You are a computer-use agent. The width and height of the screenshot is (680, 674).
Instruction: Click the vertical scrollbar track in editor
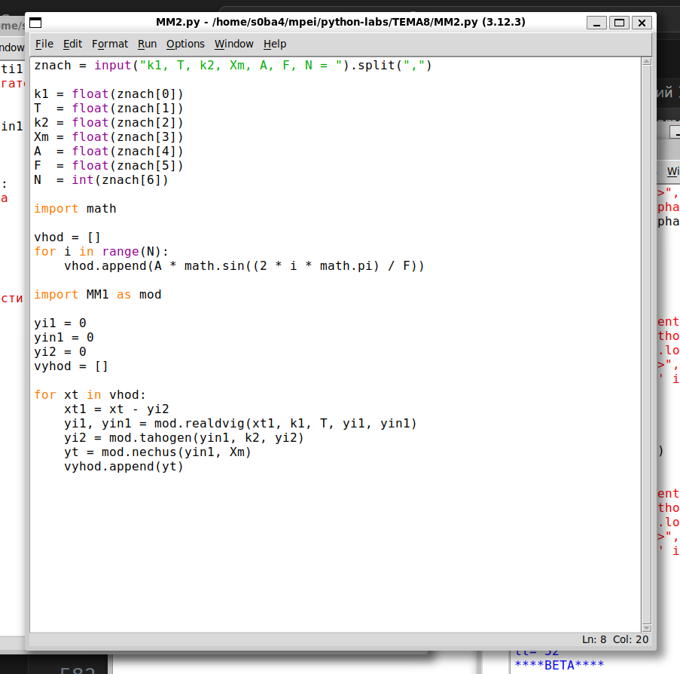(646, 339)
